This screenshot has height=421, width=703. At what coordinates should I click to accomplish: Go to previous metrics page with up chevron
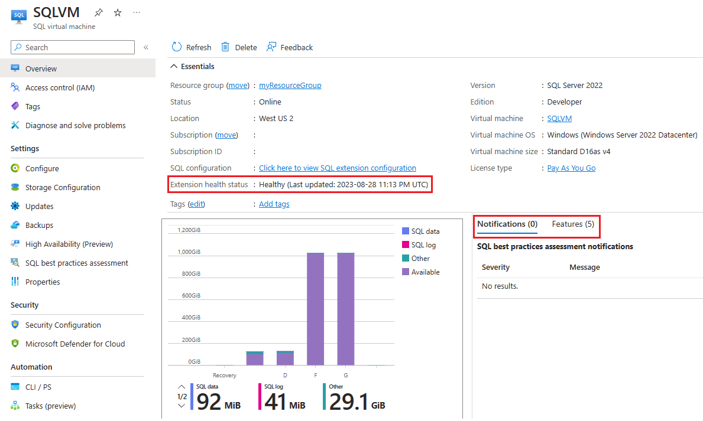[x=182, y=387]
